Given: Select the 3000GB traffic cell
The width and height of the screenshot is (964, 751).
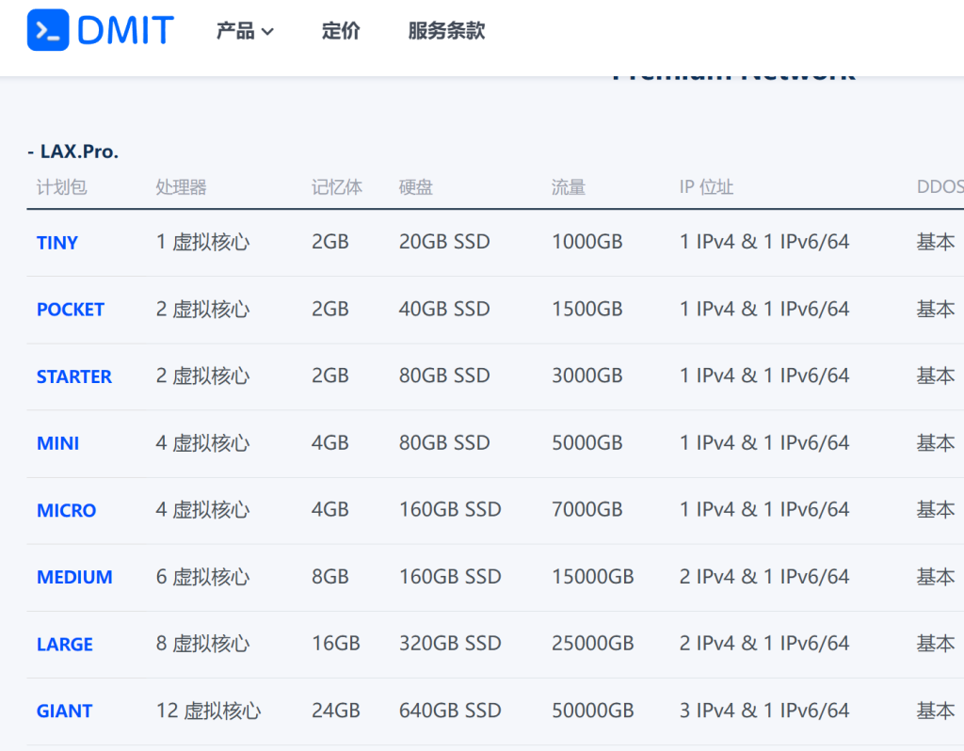Looking at the screenshot, I should 587,375.
